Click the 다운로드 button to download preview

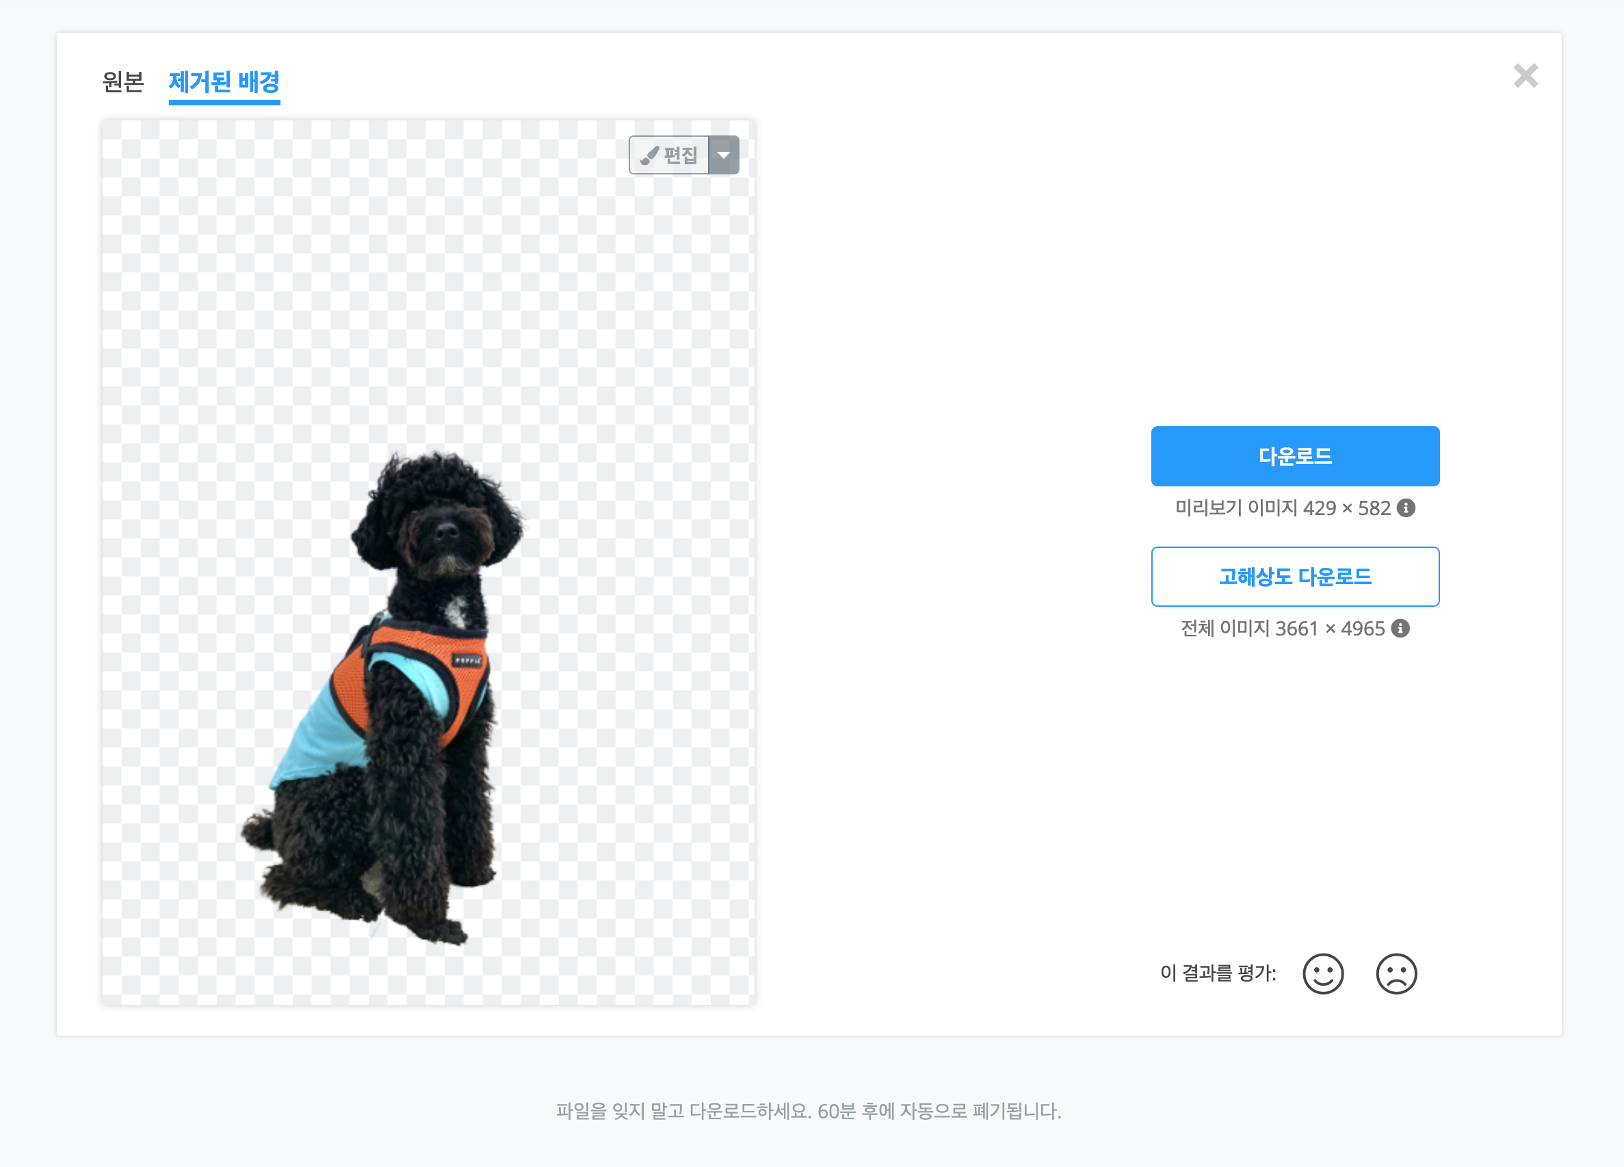click(x=1295, y=456)
